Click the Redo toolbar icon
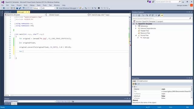This screenshot has width=194, height=109. (x=28, y=8)
